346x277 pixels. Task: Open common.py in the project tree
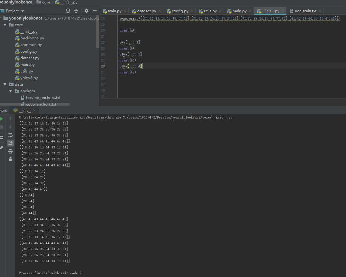31,45
